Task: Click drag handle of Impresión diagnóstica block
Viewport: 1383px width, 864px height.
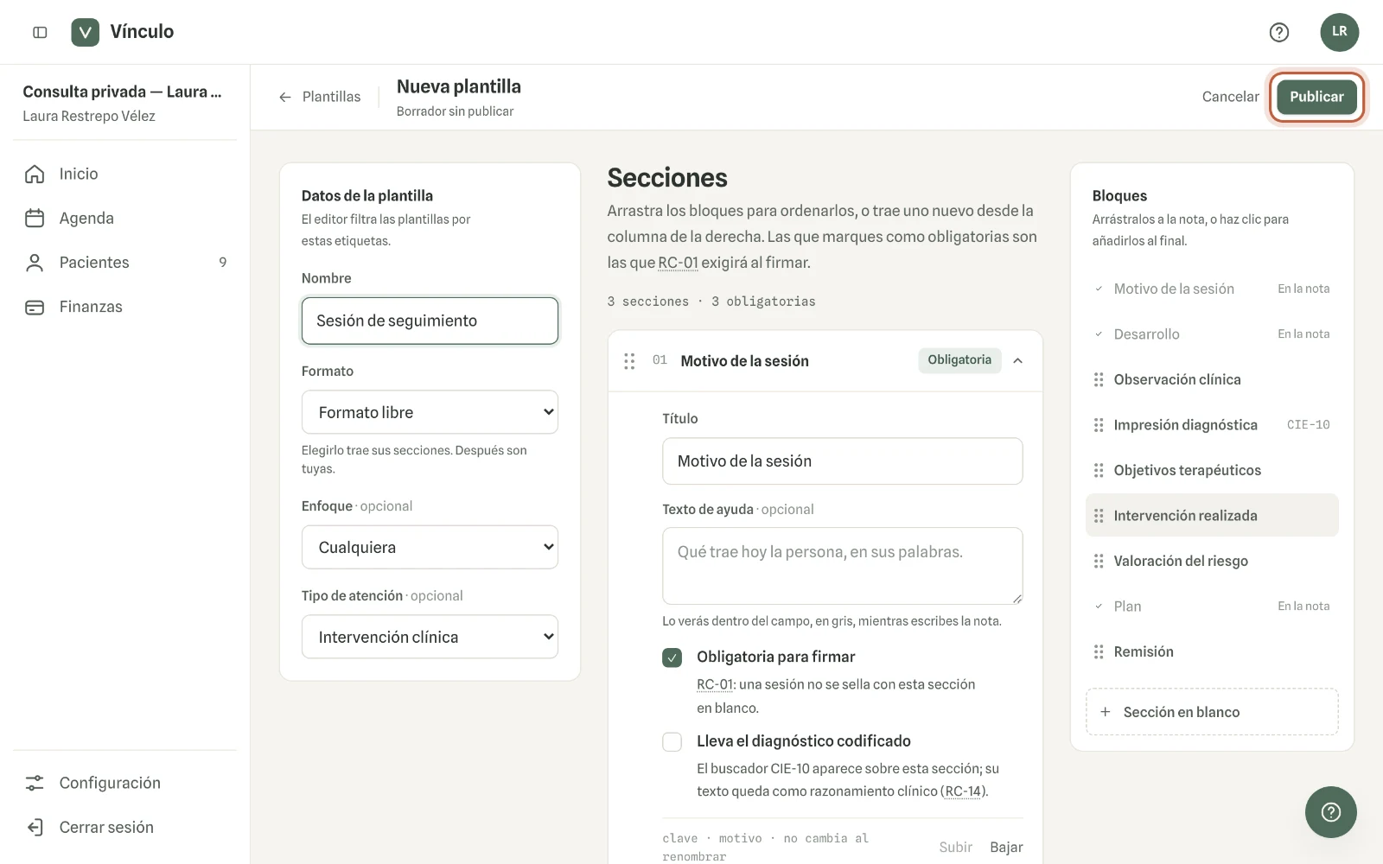Action: coord(1099,425)
